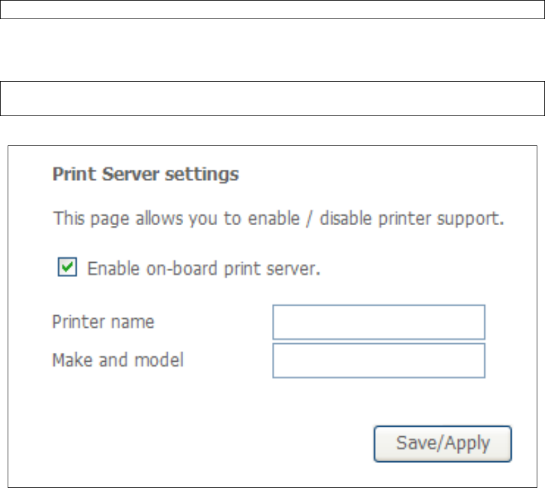The height and width of the screenshot is (488, 545).
Task: Click the word 'Server' in the bold heading
Action: coord(130,174)
